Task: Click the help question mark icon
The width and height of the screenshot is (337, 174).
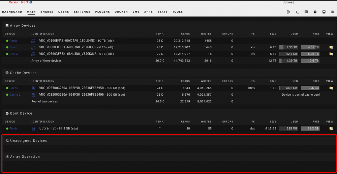Action: pos(315,12)
